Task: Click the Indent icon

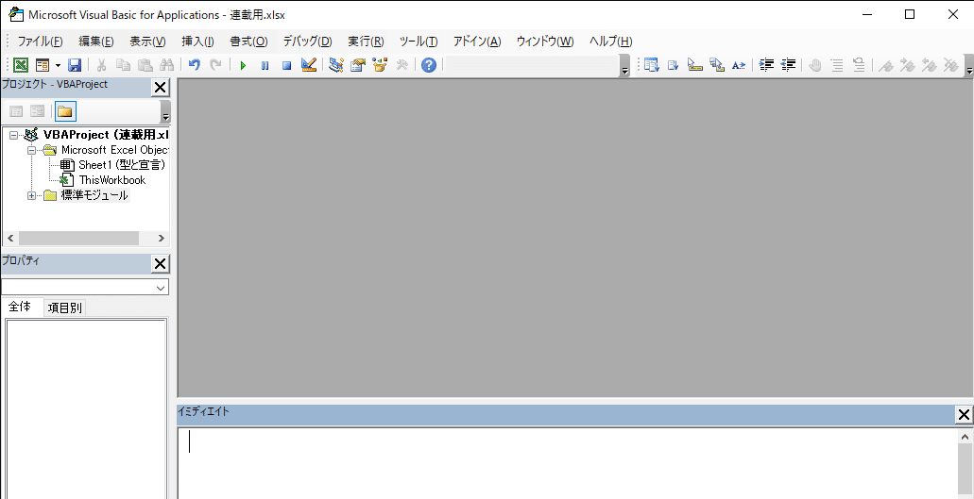Action: tap(766, 65)
